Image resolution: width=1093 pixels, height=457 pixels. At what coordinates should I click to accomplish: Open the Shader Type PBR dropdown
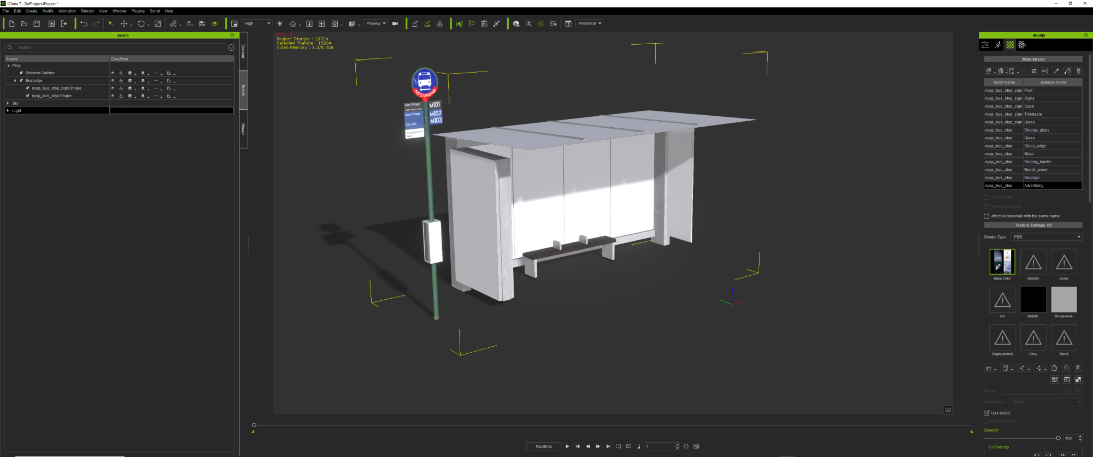click(1046, 237)
